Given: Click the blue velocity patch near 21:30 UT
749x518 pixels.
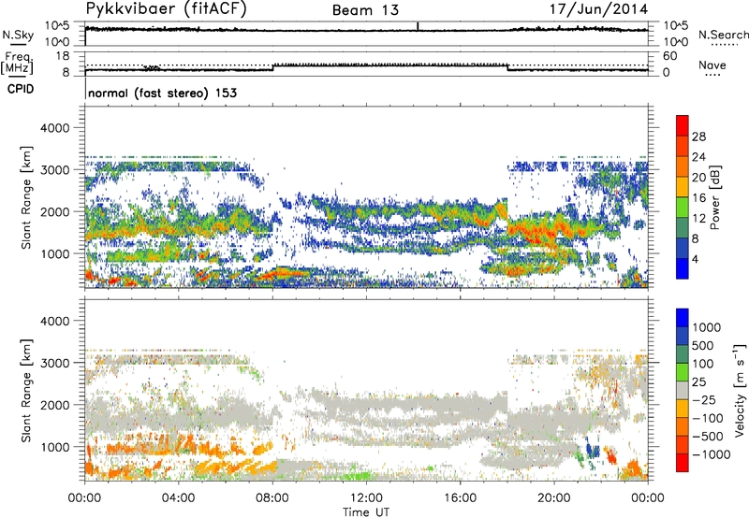Looking at the screenshot, I should 593,450.
